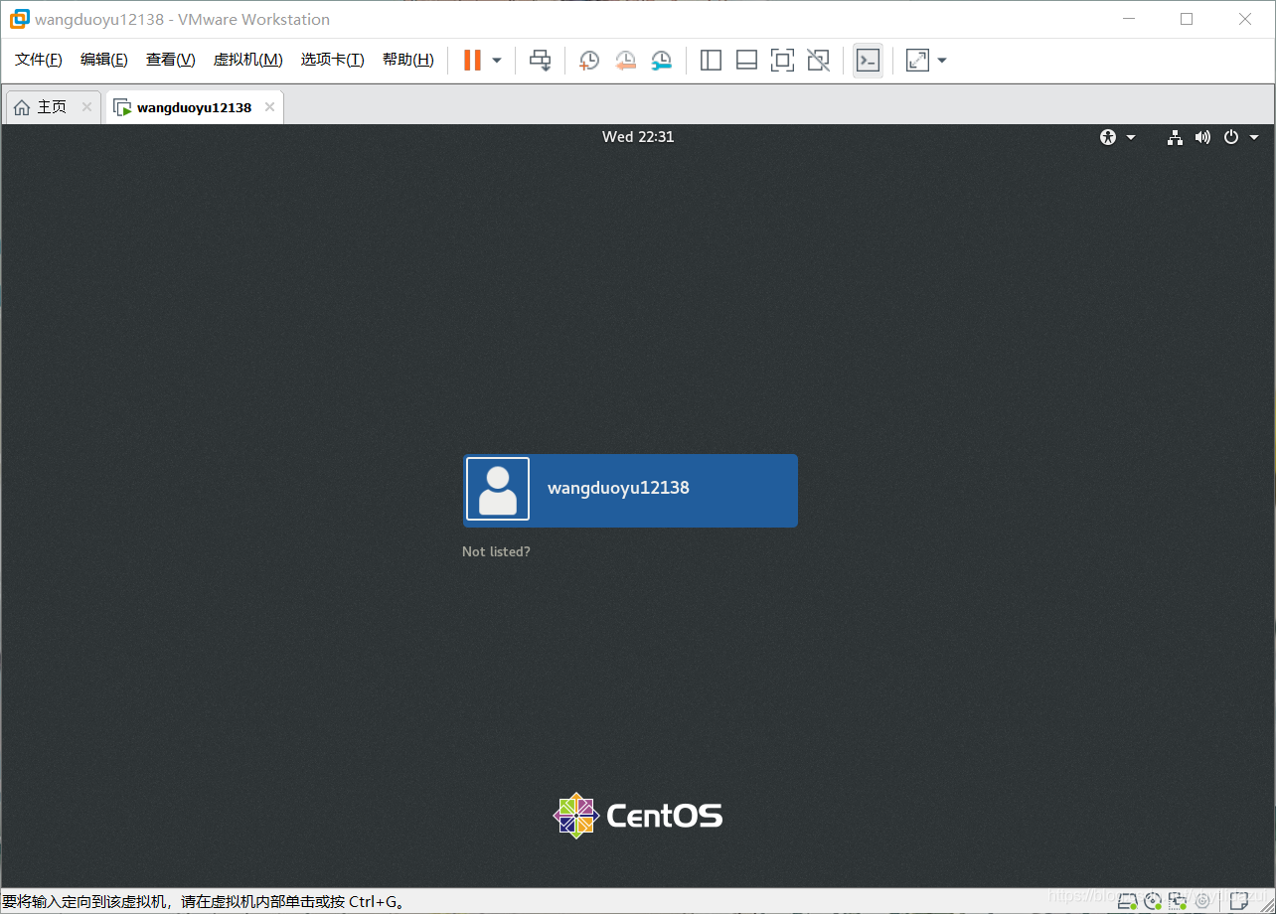Open the 选项卡(T) menu
This screenshot has height=914, width=1276.
333,61
